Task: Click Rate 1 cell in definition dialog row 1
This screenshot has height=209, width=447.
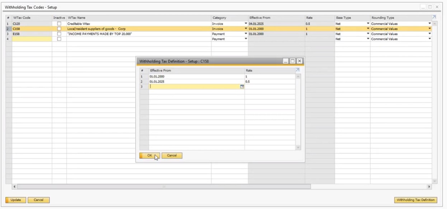Action: (x=270, y=76)
